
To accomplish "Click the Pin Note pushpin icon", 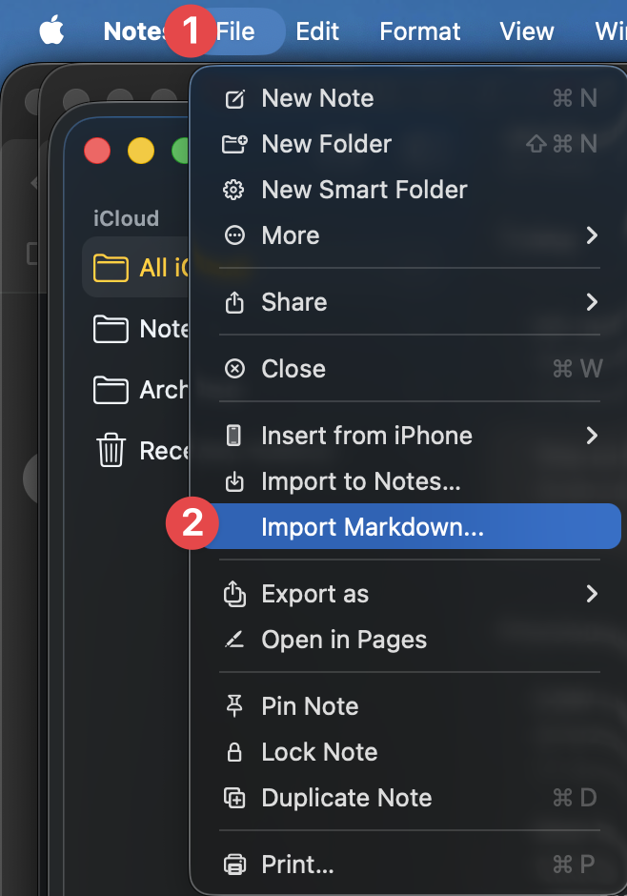I will tap(233, 706).
